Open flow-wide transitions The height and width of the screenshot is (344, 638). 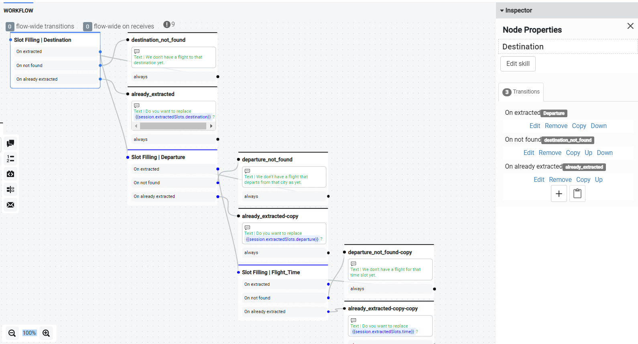(x=41, y=26)
